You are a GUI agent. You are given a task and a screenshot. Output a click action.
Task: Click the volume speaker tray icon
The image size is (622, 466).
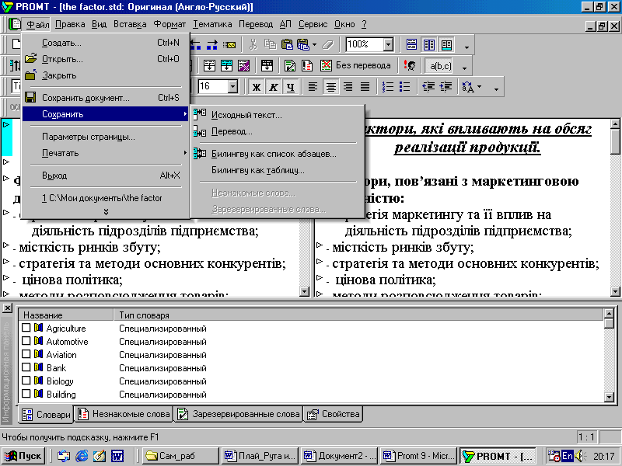click(579, 456)
